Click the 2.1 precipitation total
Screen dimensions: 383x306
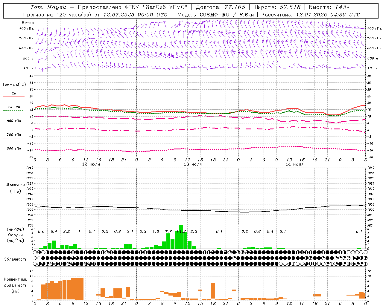tap(130, 232)
